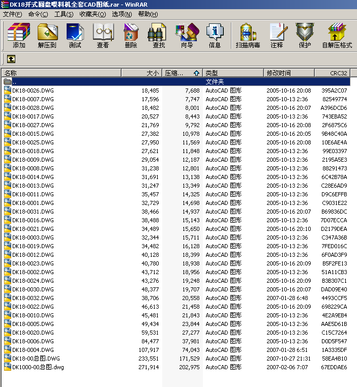Select file name DK18-0003.DWG
Screen dimensions: 357x387
[33, 237]
